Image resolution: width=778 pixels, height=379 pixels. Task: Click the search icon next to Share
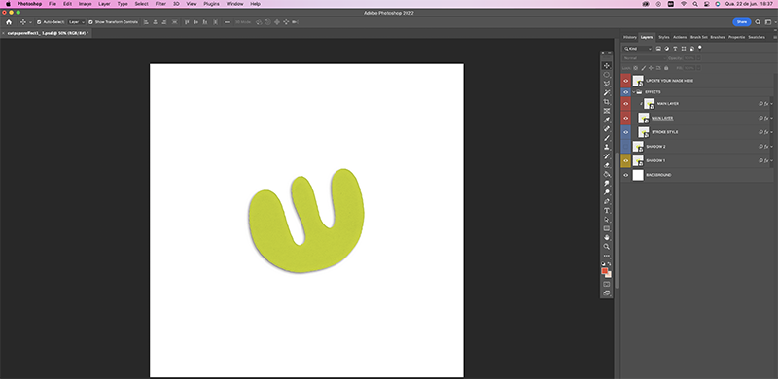[x=758, y=22]
